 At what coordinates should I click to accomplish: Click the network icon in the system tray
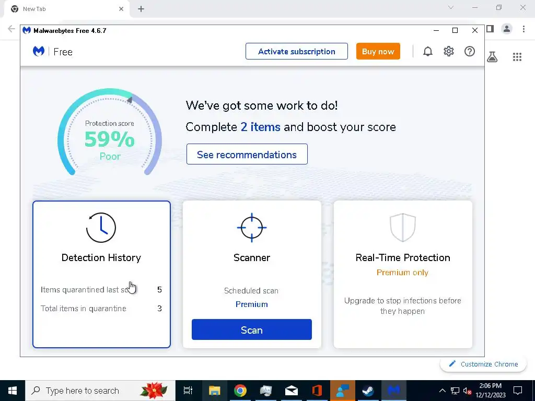tap(455, 391)
